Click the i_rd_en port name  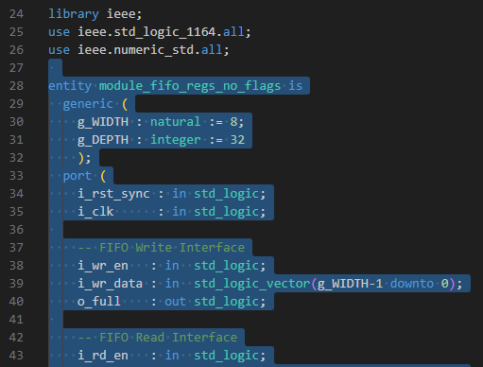(103, 356)
